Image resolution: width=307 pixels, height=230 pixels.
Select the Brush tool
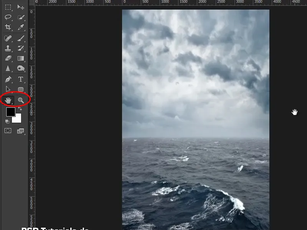point(21,38)
